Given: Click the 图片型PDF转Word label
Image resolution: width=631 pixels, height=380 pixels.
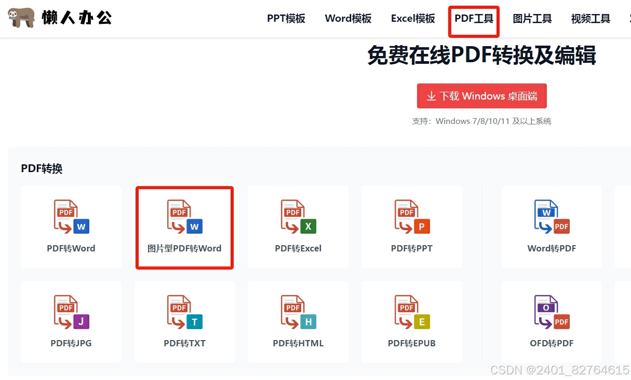Looking at the screenshot, I should [184, 248].
